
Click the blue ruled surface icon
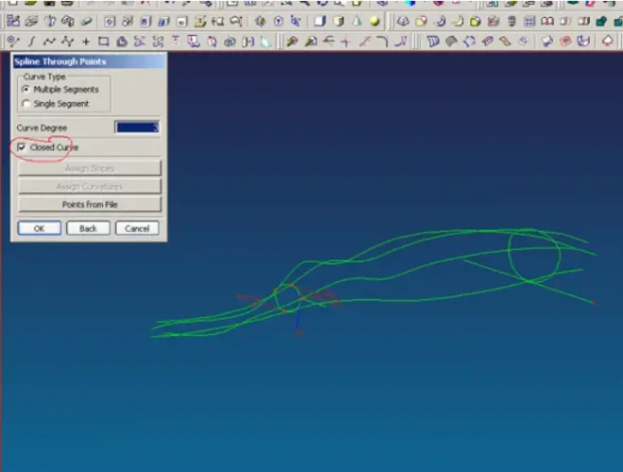433,41
